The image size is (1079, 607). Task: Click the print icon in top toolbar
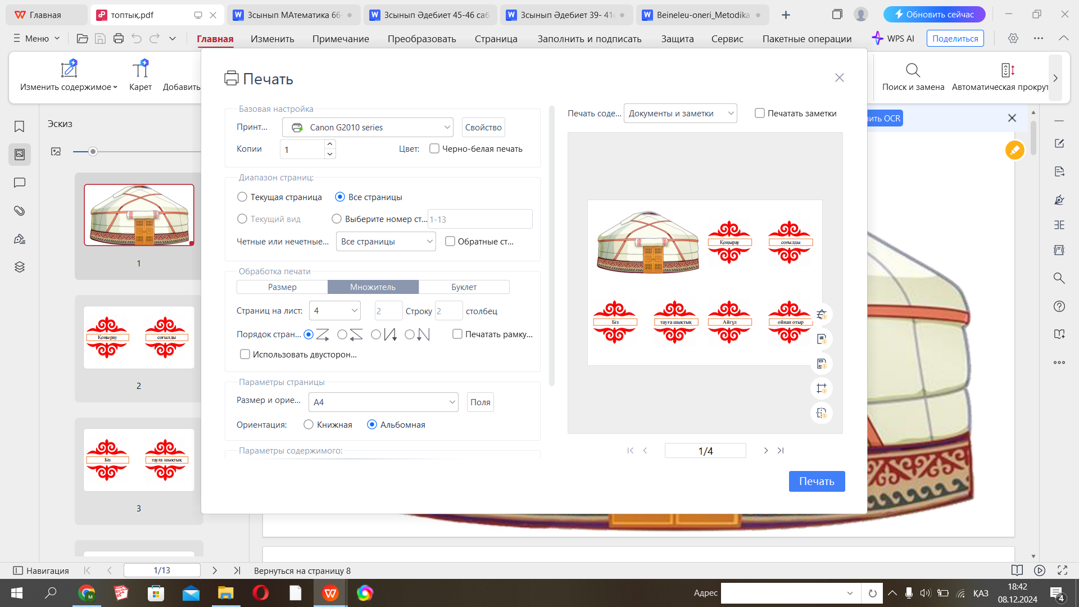coord(118,38)
